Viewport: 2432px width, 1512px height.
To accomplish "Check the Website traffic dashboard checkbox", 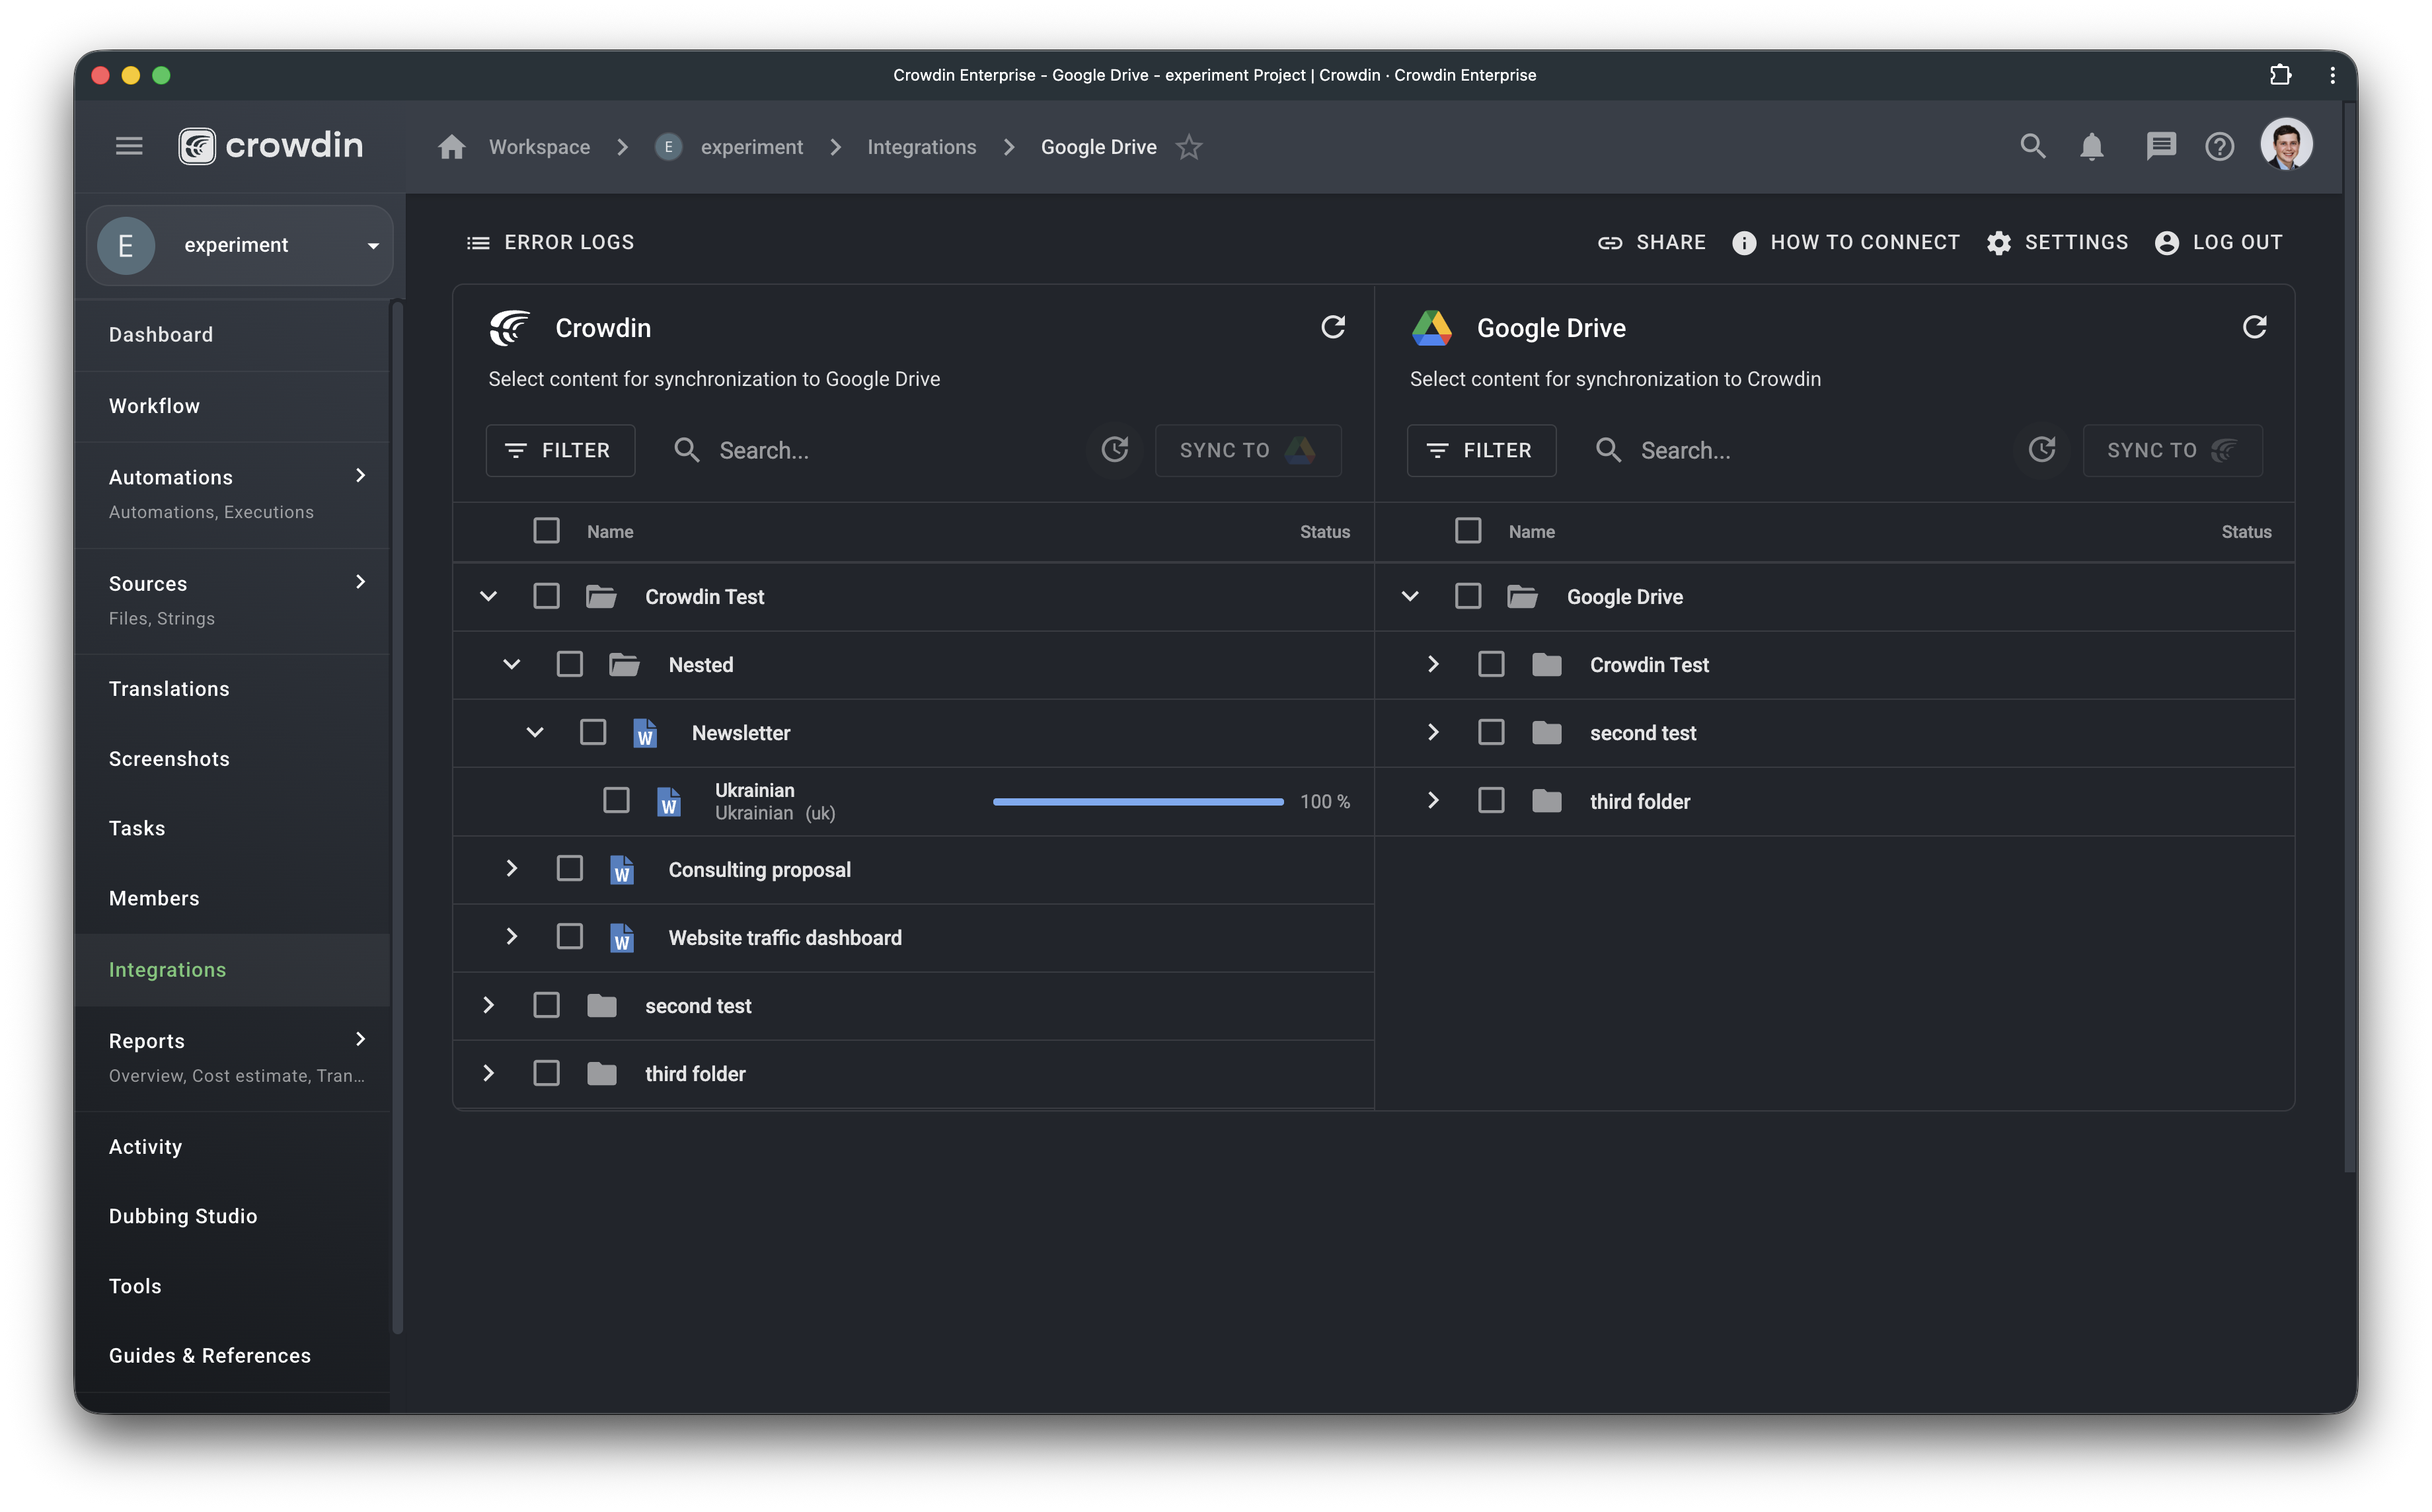I will (x=569, y=936).
